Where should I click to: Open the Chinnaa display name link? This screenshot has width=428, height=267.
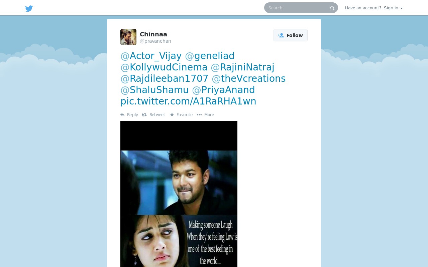coord(153,34)
